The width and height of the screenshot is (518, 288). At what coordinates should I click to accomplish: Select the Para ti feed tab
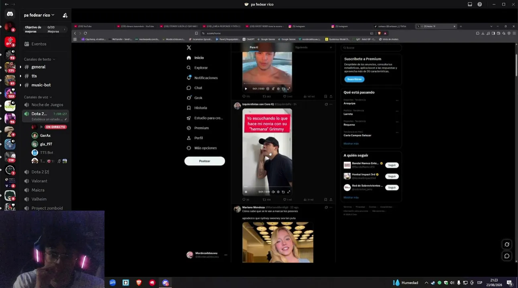click(x=254, y=47)
